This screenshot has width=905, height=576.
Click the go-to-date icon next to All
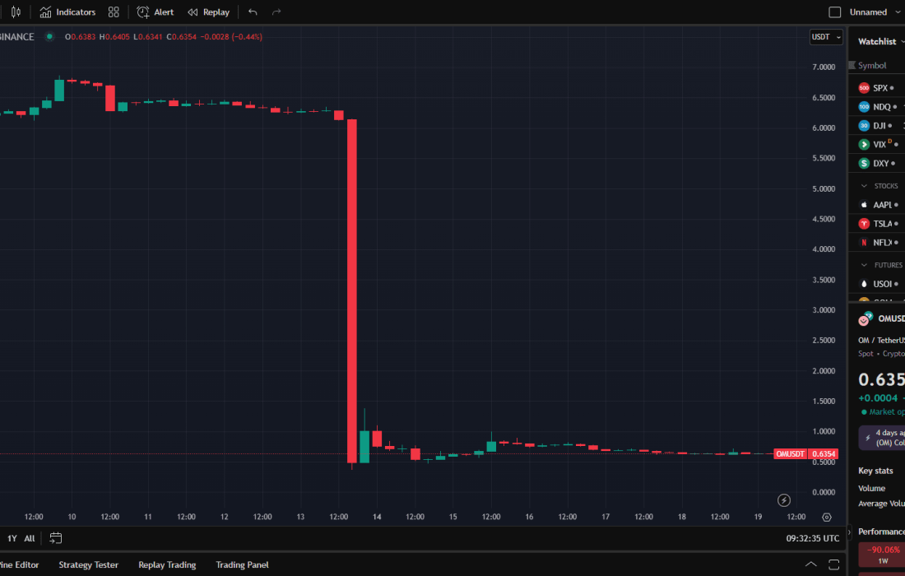55,537
